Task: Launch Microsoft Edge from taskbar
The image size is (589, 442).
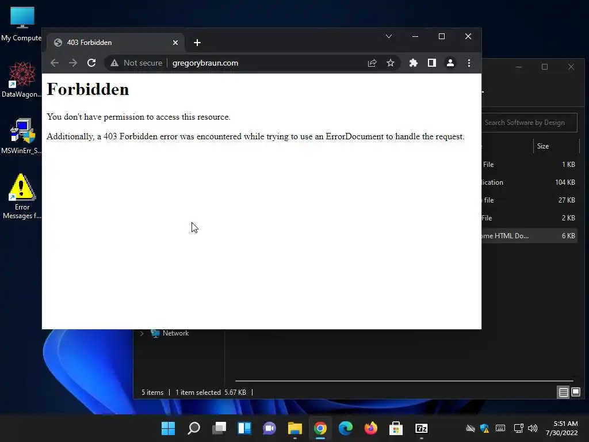Action: click(346, 428)
